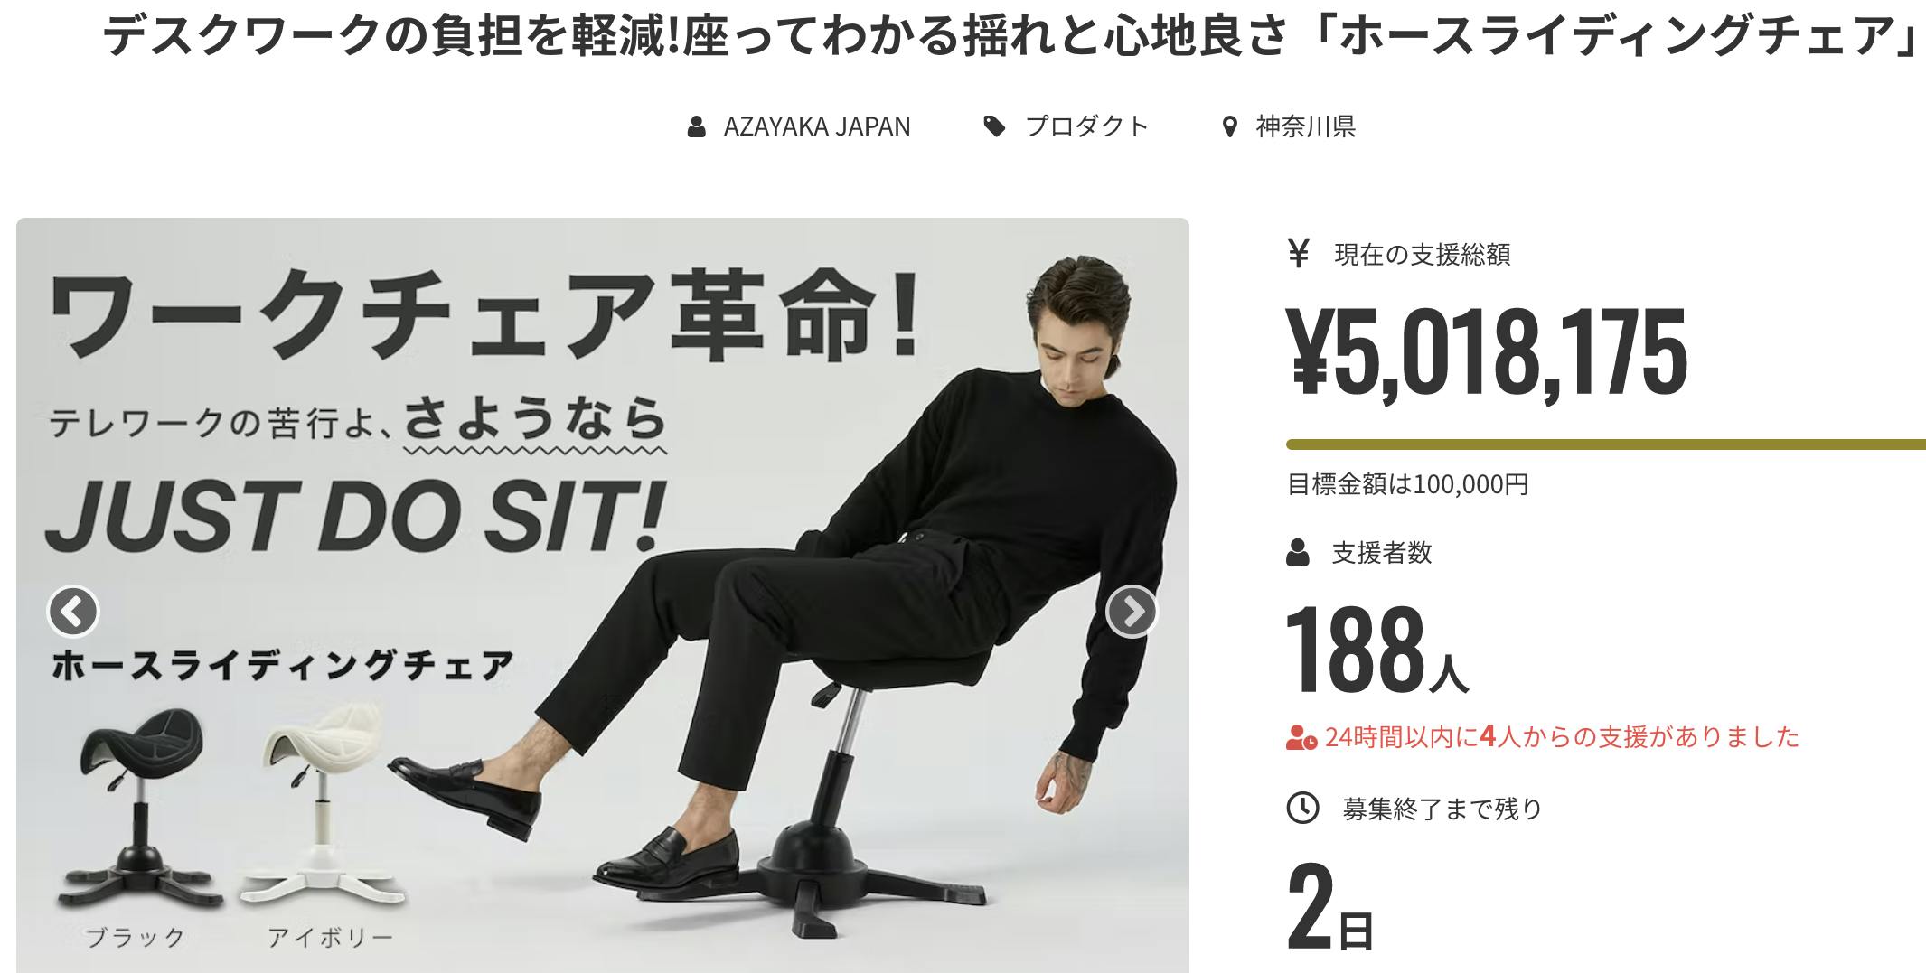Image resolution: width=1926 pixels, height=973 pixels.
Task: Click the supporter icon next to 支援者数
Action: click(1298, 552)
